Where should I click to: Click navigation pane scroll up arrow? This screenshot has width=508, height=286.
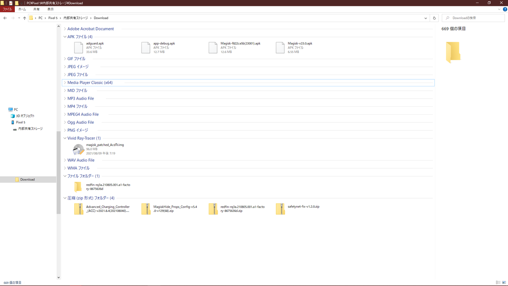click(58, 27)
